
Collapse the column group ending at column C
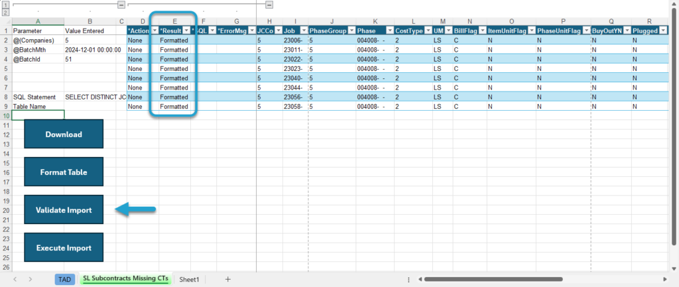click(x=121, y=5)
